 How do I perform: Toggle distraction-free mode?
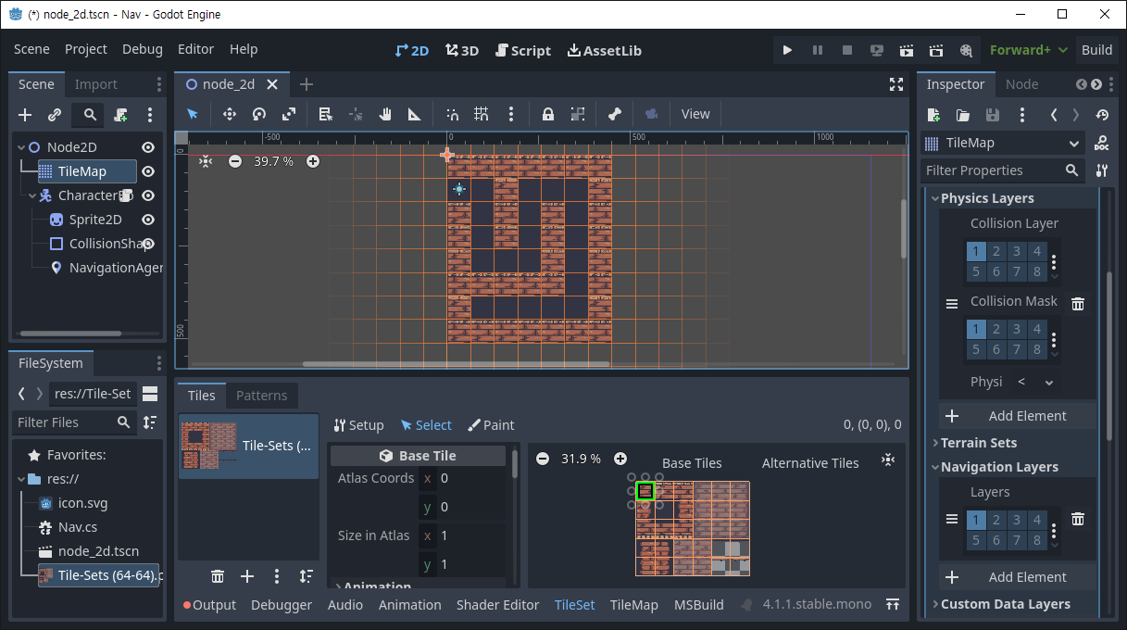pos(896,84)
